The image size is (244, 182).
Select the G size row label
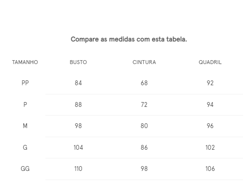pos(25,147)
